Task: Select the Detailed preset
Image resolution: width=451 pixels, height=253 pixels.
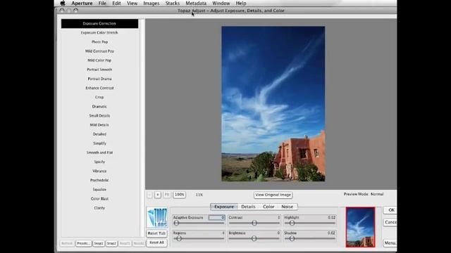Action: (99, 134)
